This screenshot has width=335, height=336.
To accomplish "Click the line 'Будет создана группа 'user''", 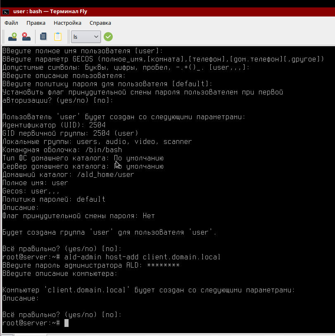I will click(x=109, y=232).
